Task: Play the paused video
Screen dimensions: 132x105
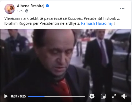Action: pos(6,96)
